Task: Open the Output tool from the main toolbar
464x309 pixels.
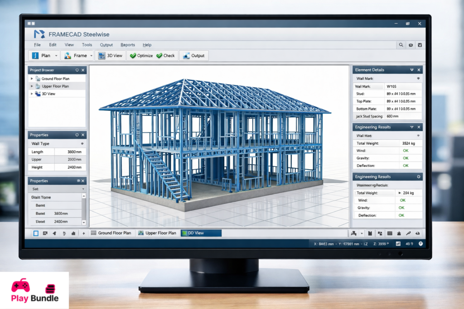Action: [193, 55]
